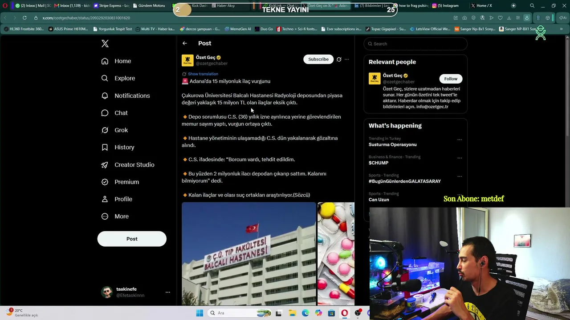Open Özet Geç avatar on the post

pyautogui.click(x=187, y=60)
